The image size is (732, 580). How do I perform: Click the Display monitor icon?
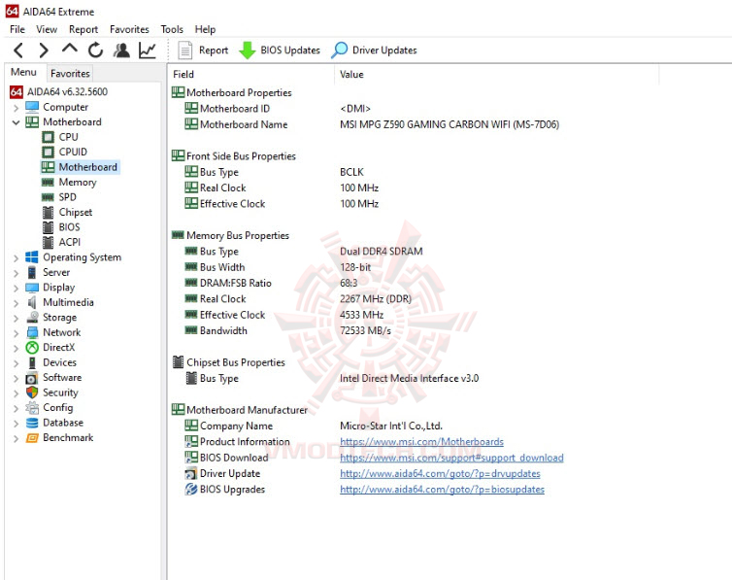[32, 288]
